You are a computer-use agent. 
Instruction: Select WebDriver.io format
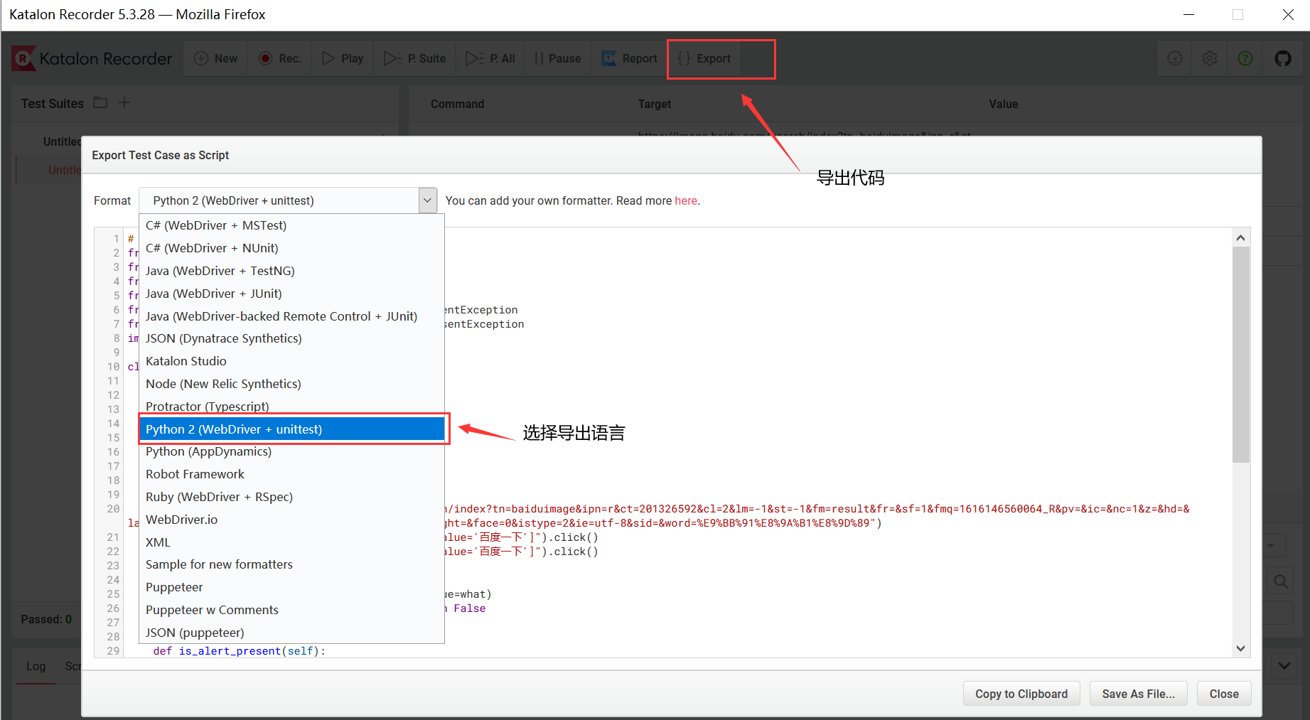(291, 520)
